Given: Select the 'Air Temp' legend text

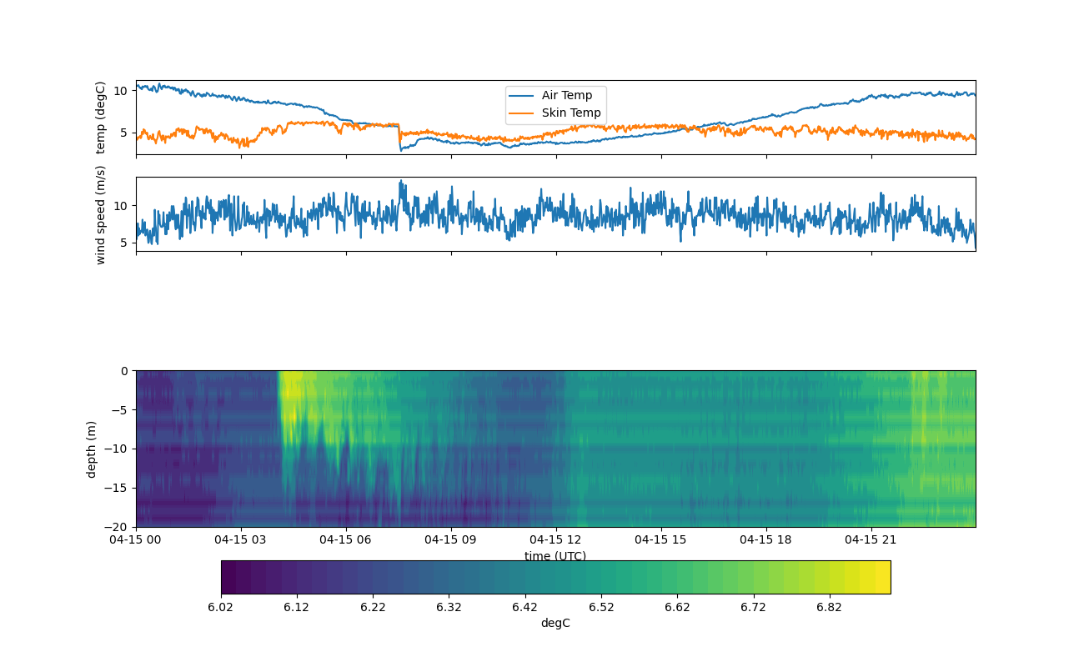Looking at the screenshot, I should tap(567, 96).
